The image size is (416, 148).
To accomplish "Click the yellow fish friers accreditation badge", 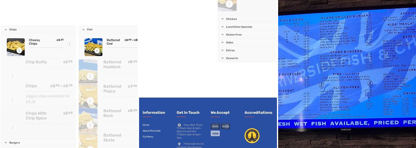I will [252, 136].
